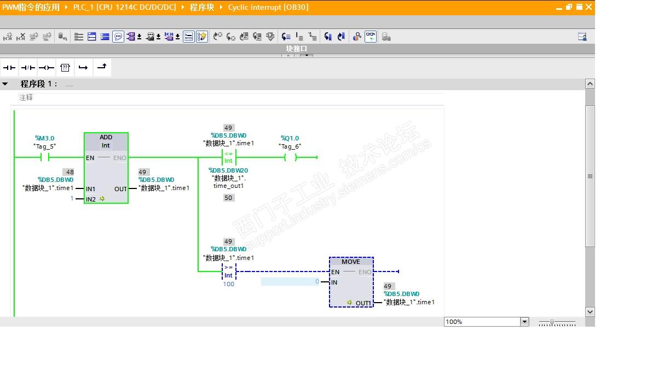Viewport: 664px width, 372px height.
Task: Toggle free-form comments speech-bubble icon
Action: pyautogui.click(x=118, y=37)
